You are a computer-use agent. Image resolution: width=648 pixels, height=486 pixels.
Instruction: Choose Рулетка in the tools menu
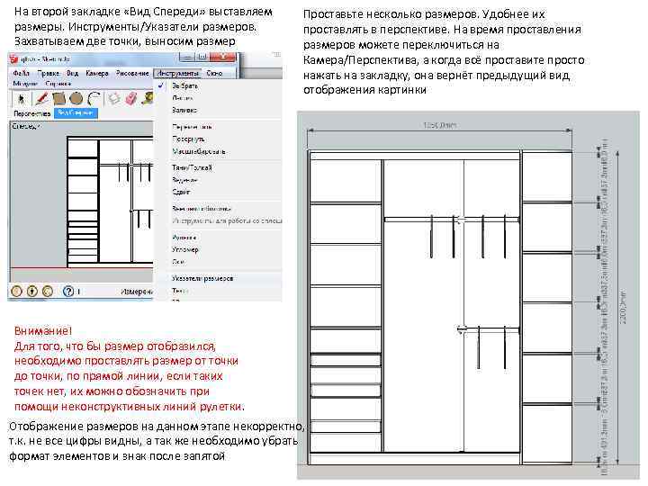(x=184, y=238)
